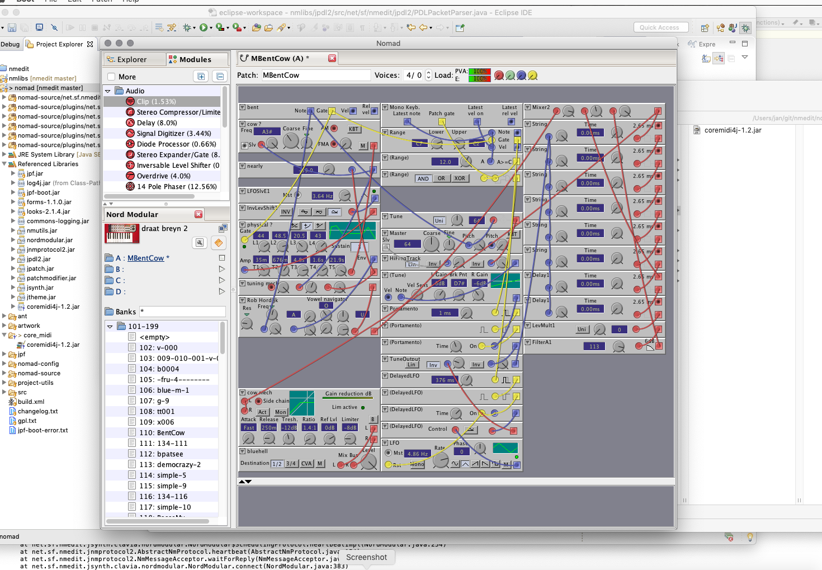Select the AND logic option
Image resolution: width=822 pixels, height=570 pixels.
(x=423, y=178)
